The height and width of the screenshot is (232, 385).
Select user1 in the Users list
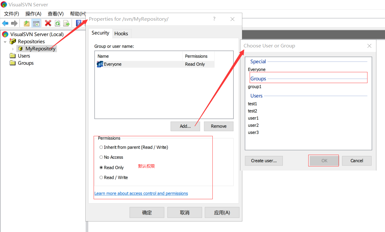point(253,118)
